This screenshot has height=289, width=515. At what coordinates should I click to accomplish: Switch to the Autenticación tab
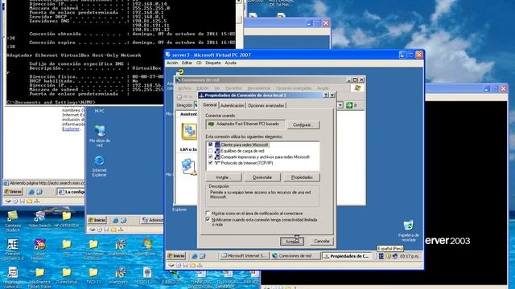click(233, 105)
